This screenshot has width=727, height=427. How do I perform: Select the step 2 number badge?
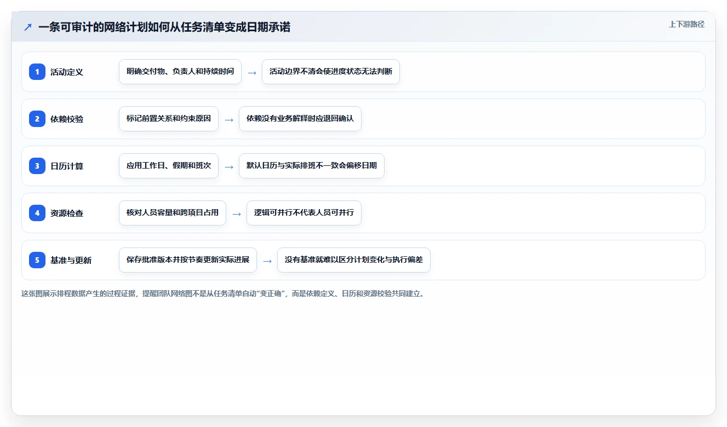click(37, 119)
